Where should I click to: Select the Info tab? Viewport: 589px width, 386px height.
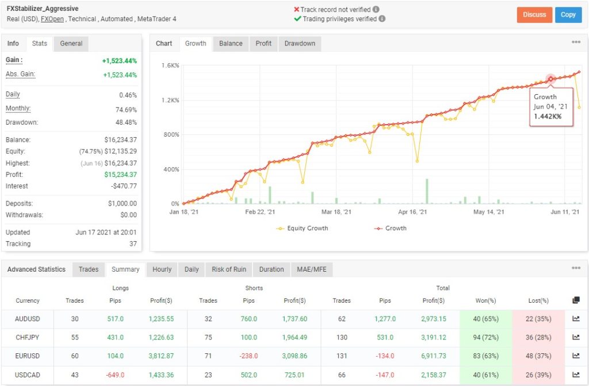tap(13, 44)
